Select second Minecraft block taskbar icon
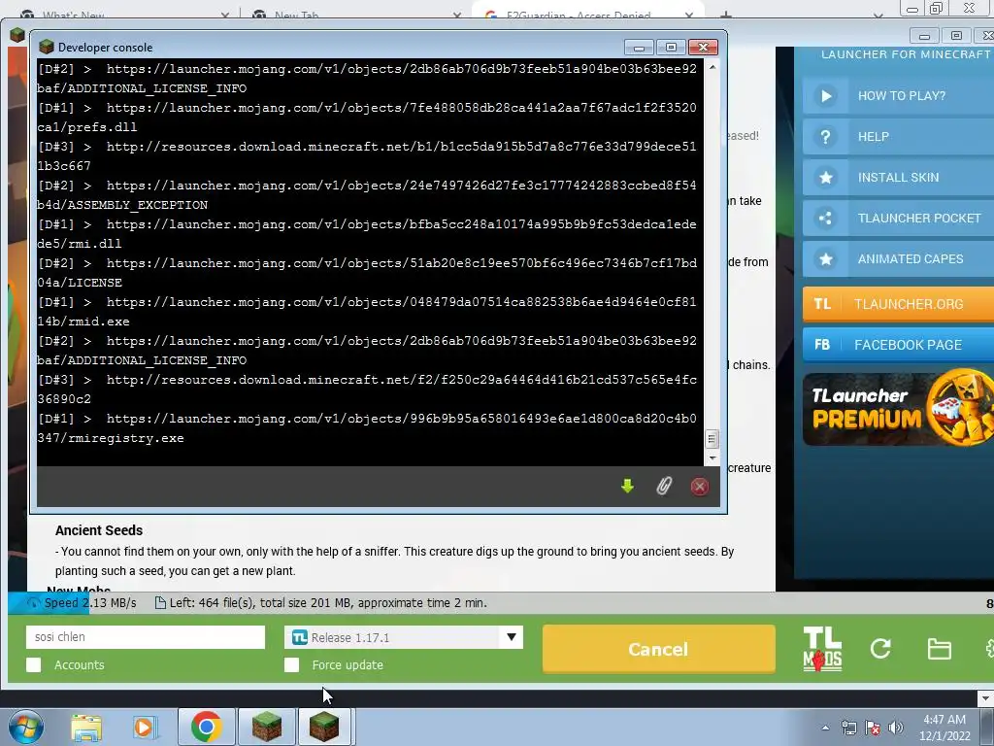The height and width of the screenshot is (746, 994). [324, 727]
